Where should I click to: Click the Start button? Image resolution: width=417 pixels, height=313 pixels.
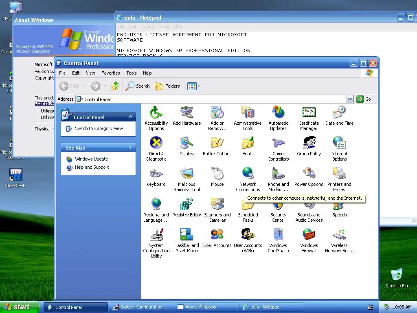tap(20, 307)
